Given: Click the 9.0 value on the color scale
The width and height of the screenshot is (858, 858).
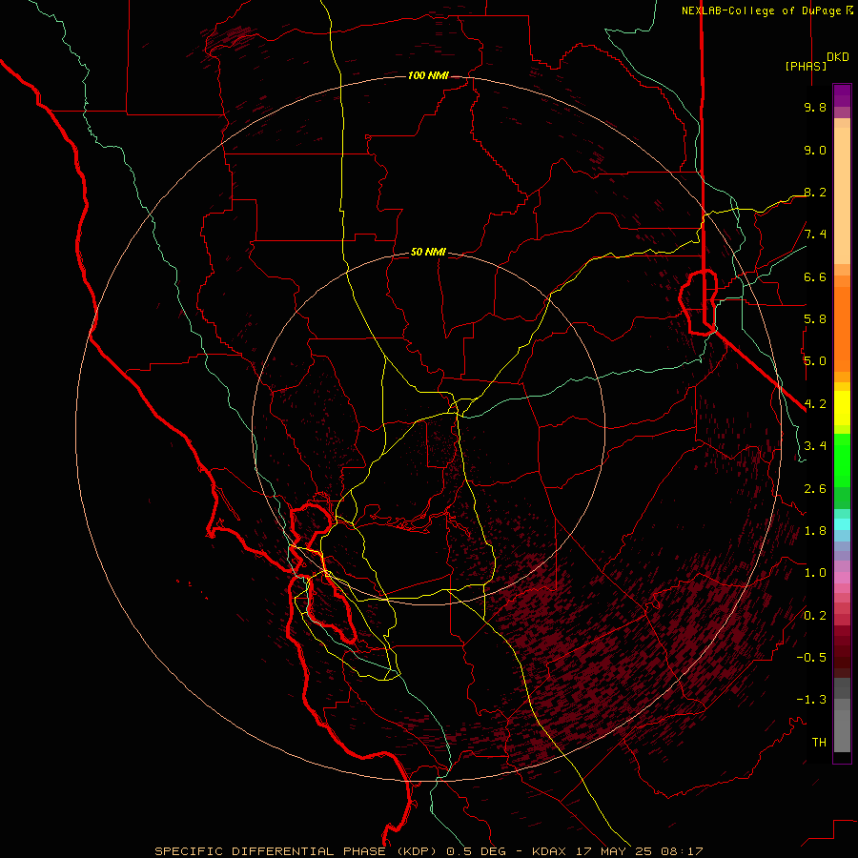Looking at the screenshot, I should (x=815, y=150).
